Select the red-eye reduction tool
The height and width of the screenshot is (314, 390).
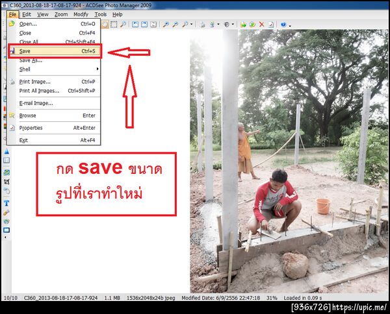click(x=6, y=173)
